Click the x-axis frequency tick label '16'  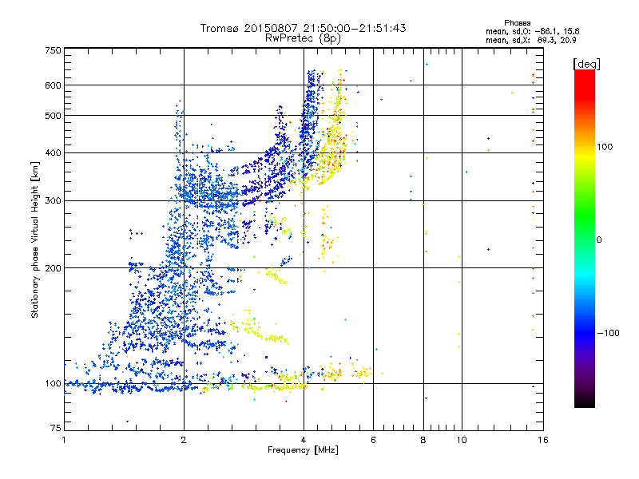(x=543, y=440)
